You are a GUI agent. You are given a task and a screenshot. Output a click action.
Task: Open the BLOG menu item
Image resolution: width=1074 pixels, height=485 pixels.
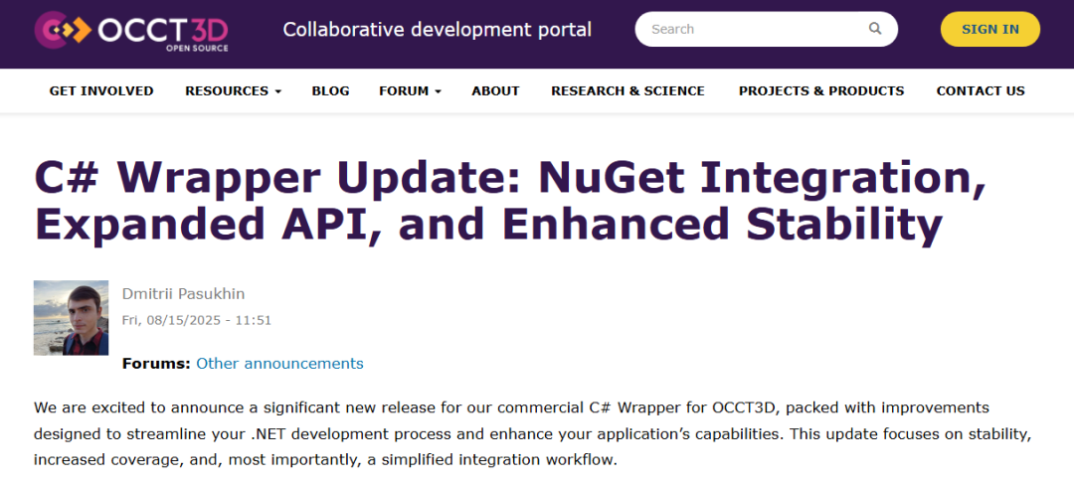330,91
